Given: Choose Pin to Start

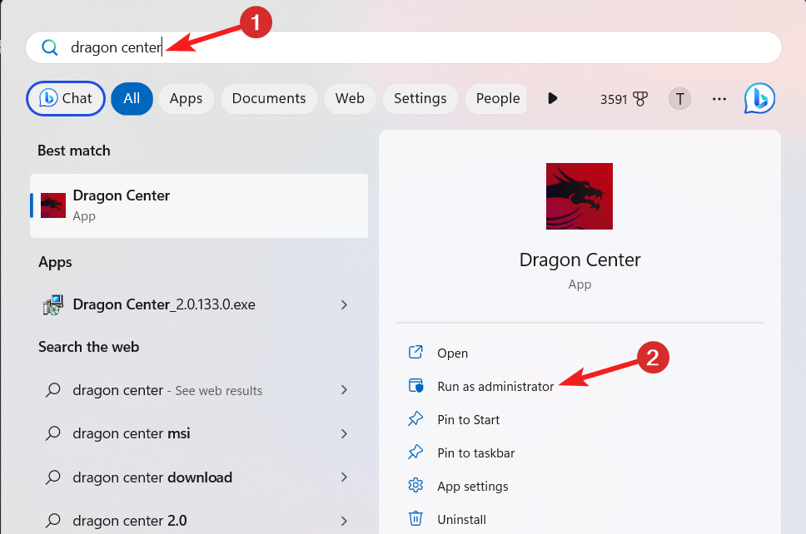Looking at the screenshot, I should click(x=468, y=419).
